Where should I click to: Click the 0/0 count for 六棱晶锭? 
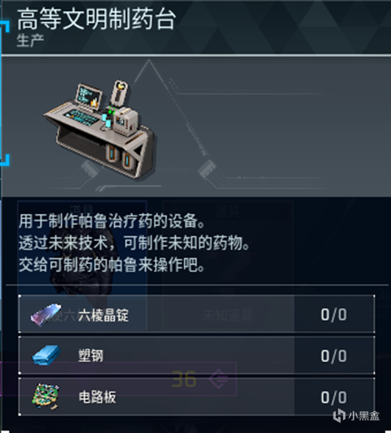pyautogui.click(x=334, y=315)
